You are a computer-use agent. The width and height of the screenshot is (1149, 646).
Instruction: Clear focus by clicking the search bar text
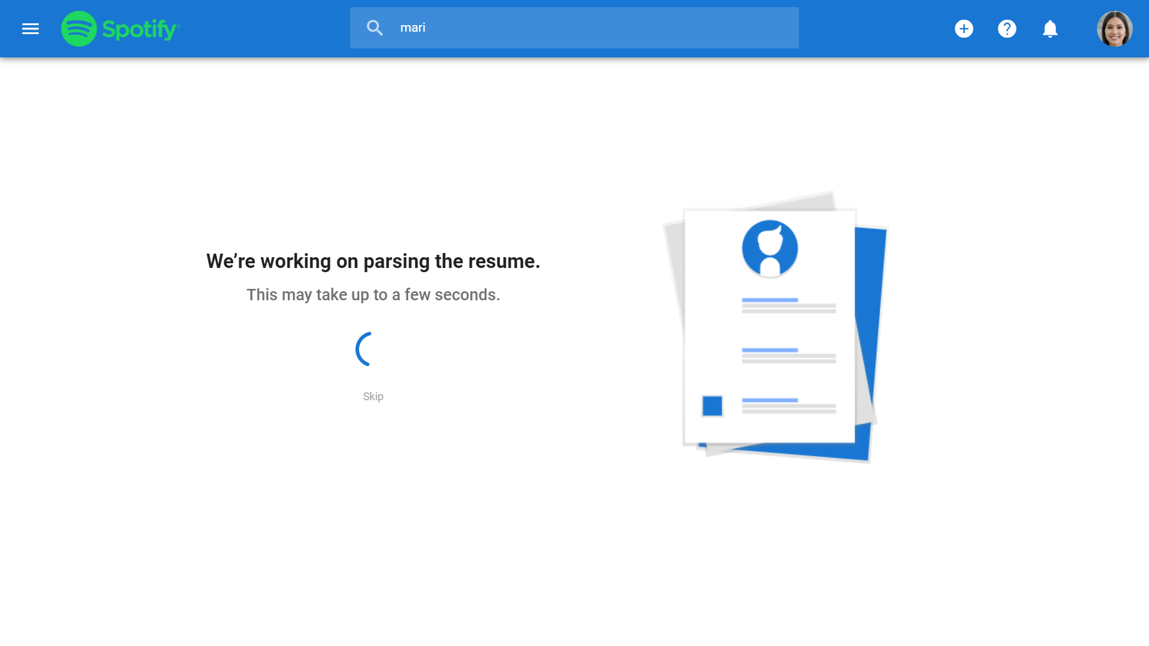pyautogui.click(x=413, y=27)
